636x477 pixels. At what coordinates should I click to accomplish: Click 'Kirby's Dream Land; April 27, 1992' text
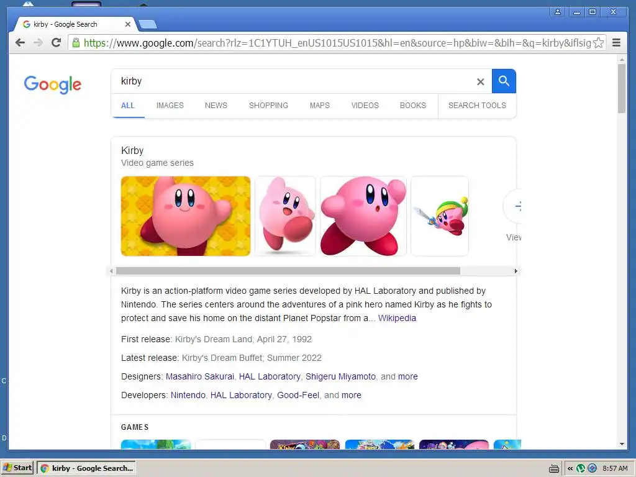[243, 339]
